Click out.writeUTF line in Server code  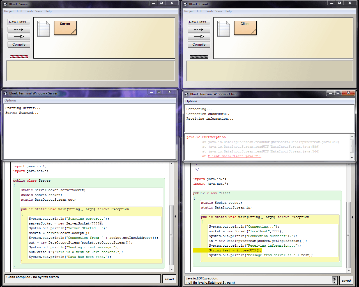pos(76,252)
